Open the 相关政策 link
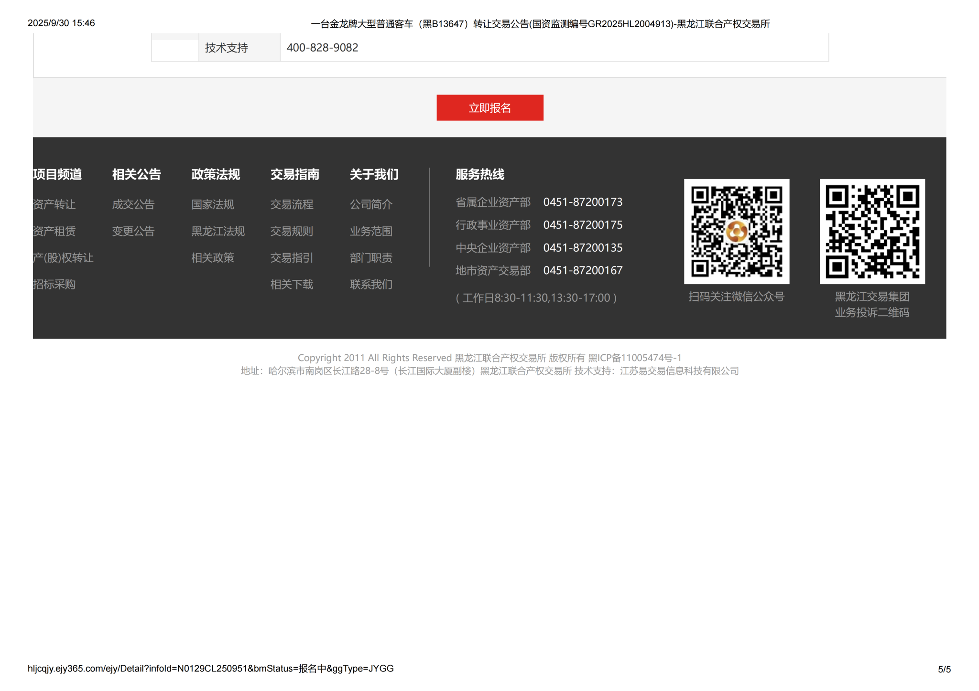This screenshot has width=979, height=691. tap(213, 258)
